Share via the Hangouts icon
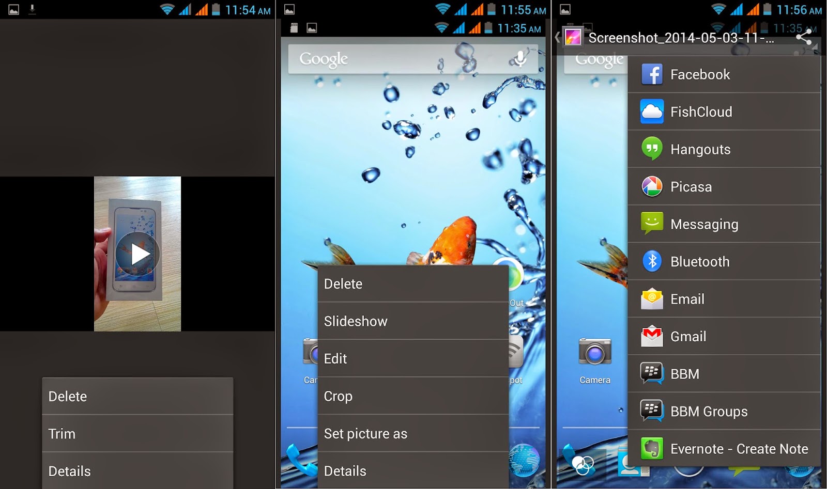This screenshot has height=489, width=827. pos(652,149)
